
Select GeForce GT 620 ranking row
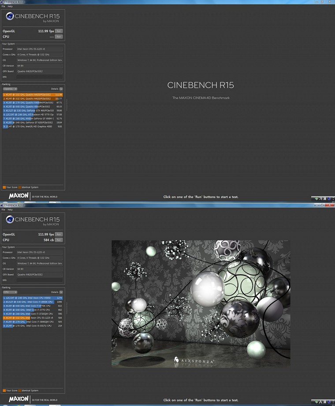[x=33, y=123]
